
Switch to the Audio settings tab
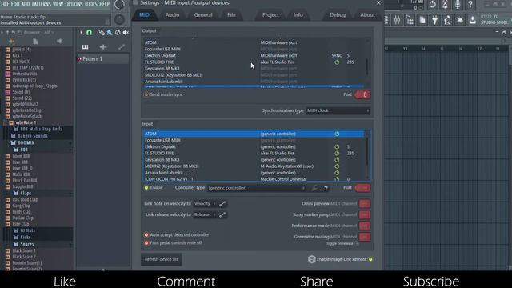click(x=173, y=14)
